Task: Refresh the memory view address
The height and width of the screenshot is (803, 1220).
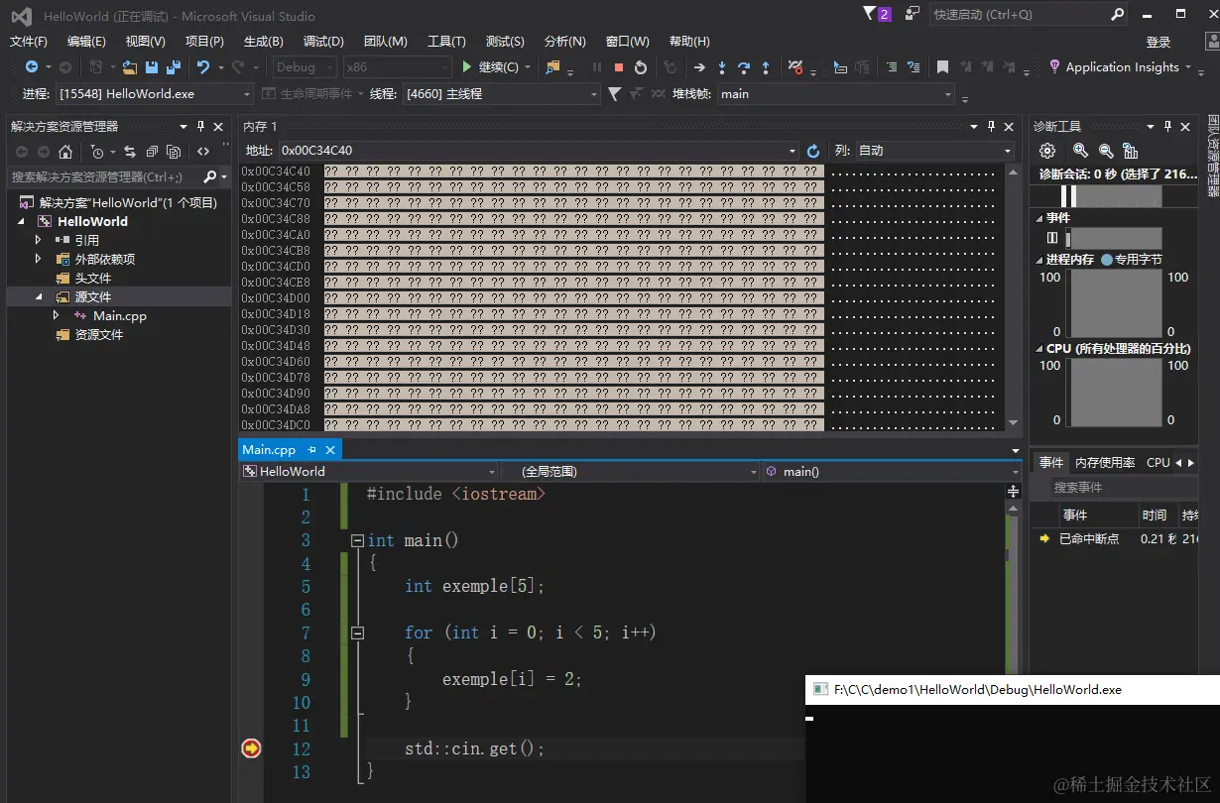Action: click(x=813, y=151)
